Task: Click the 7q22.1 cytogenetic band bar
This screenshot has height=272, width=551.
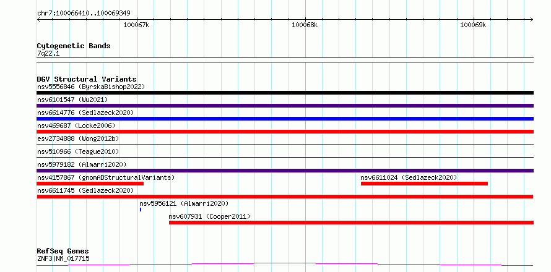Action: (285, 60)
